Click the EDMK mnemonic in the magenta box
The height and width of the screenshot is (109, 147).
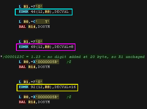click(24, 47)
